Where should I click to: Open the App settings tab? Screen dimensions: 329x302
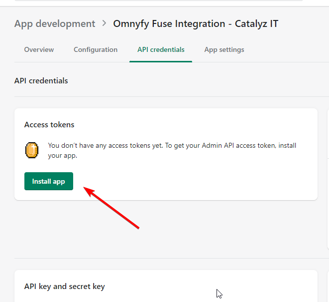pyautogui.click(x=224, y=49)
